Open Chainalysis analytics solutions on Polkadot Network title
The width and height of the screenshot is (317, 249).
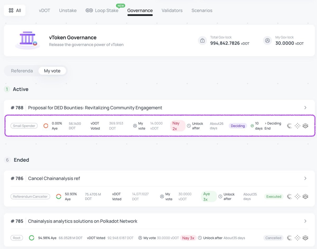coord(83,221)
